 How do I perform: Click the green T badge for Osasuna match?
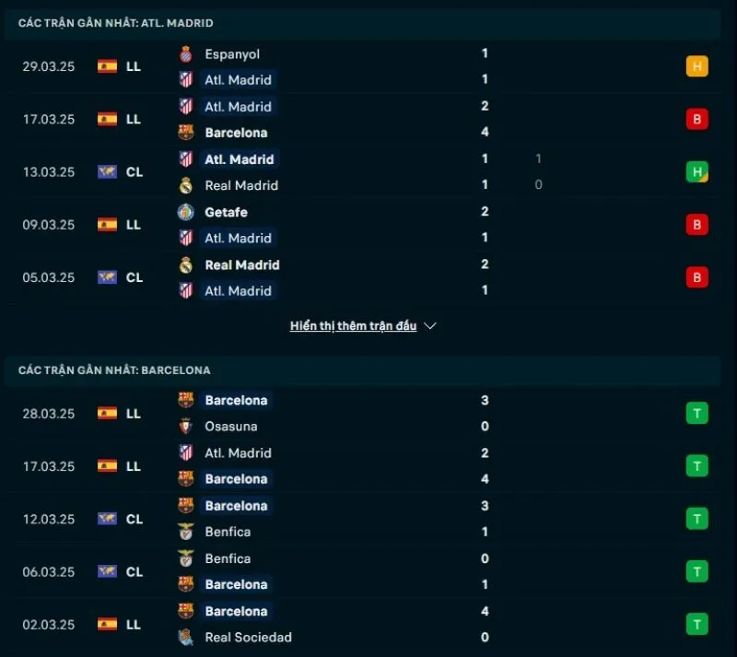pyautogui.click(x=697, y=413)
